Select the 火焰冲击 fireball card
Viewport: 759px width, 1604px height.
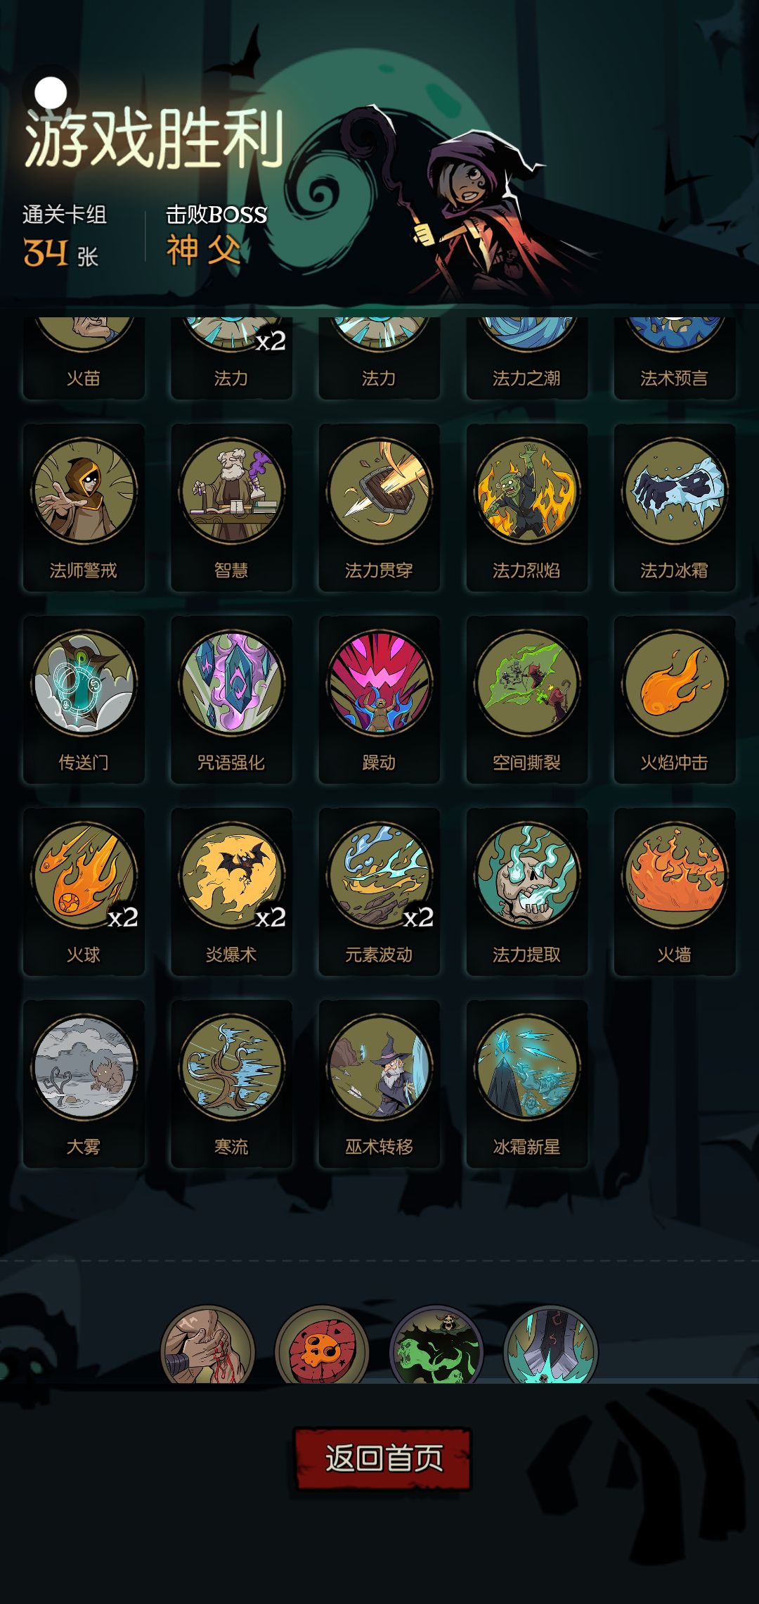[x=674, y=699]
